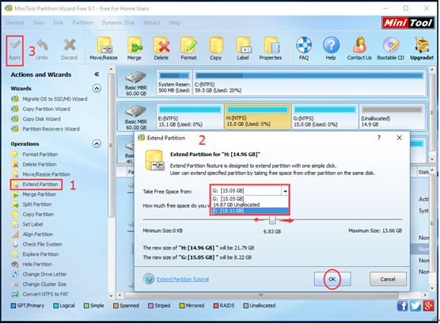Open the Format partition tool
440x324 pixels.
188,49
